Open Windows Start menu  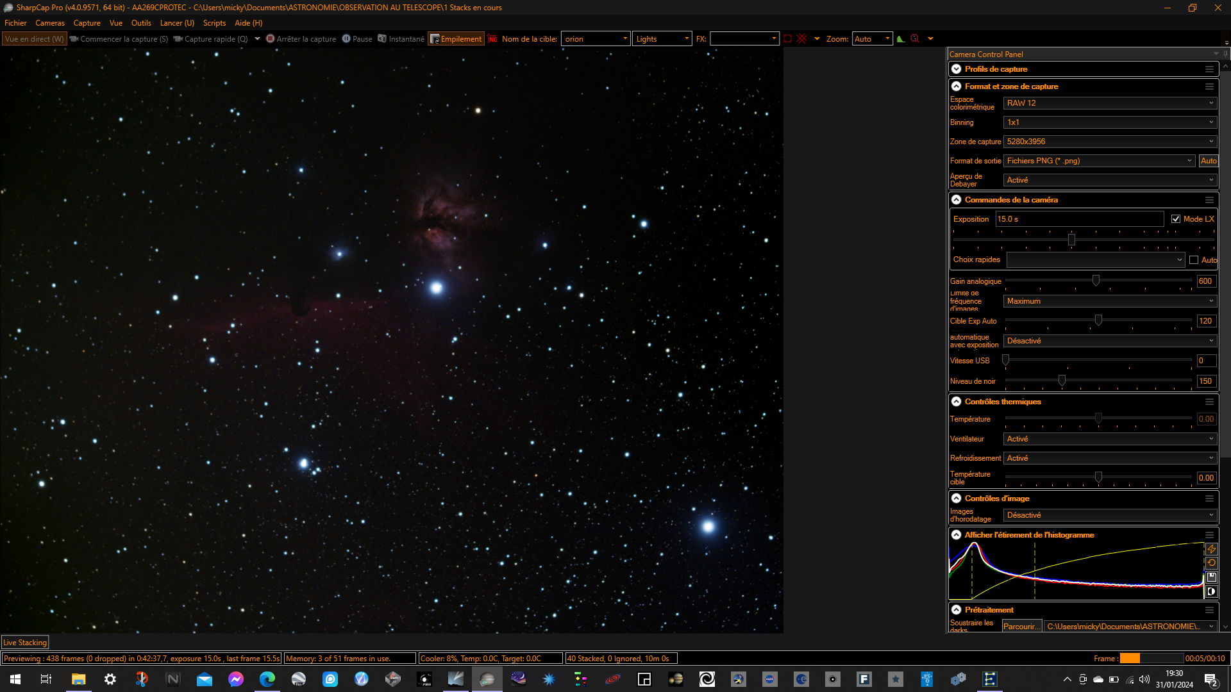(x=15, y=679)
